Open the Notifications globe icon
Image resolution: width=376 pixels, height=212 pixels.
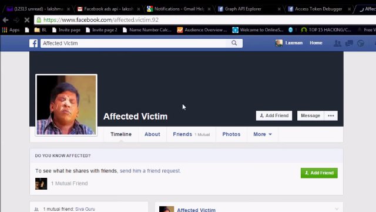[361, 43]
